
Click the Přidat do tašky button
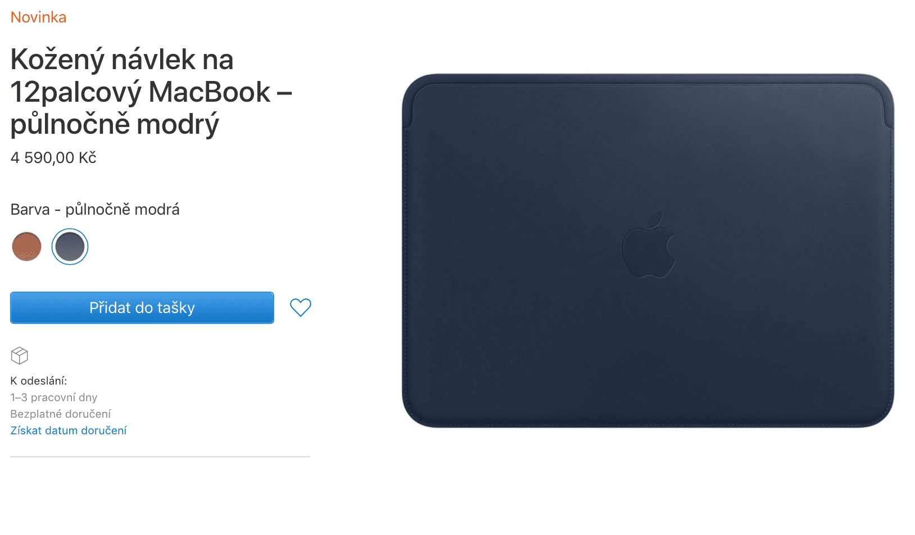[142, 307]
